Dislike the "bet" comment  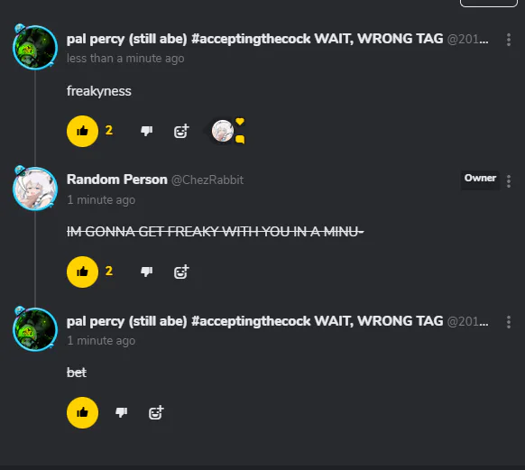pyautogui.click(x=121, y=412)
